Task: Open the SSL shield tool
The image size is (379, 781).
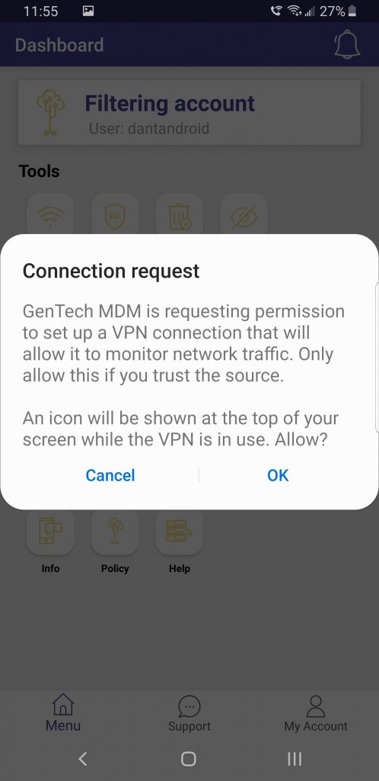Action: click(115, 216)
